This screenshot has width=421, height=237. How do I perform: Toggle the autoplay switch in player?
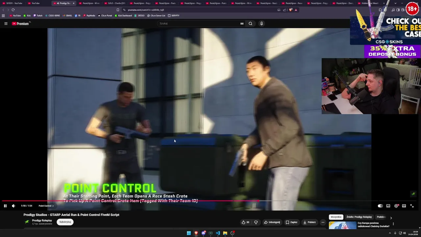380,206
